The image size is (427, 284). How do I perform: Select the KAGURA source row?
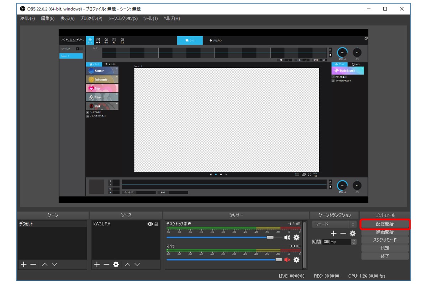tap(126, 224)
